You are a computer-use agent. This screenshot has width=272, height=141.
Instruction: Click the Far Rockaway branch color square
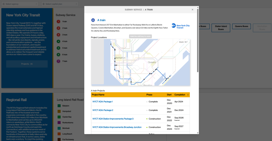click(x=59, y=140)
